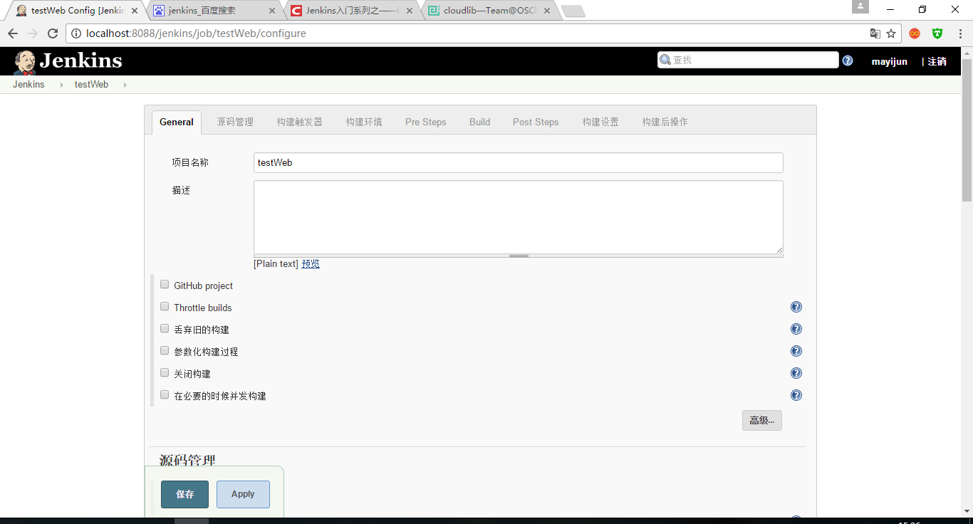The image size is (973, 524).
Task: Toggle the 在必要的时候并发构建 checkbox
Action: pos(165,395)
